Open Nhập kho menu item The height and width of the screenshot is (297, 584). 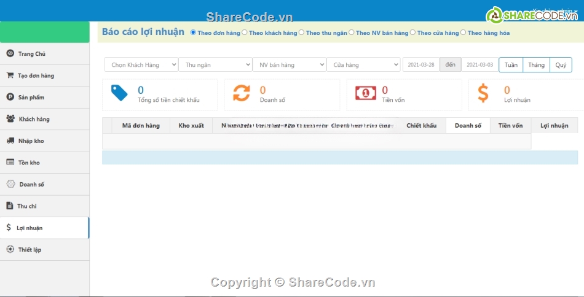click(44, 141)
